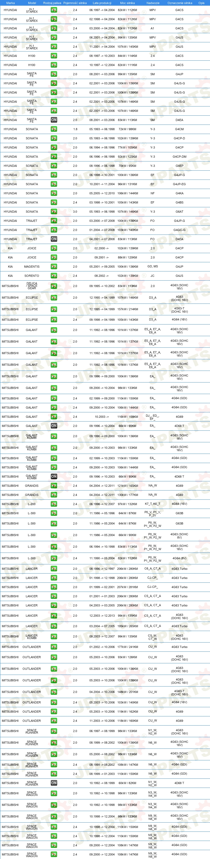Click the Rodzaj paliwa column header
The image size is (210, 859).
[x=52, y=3]
